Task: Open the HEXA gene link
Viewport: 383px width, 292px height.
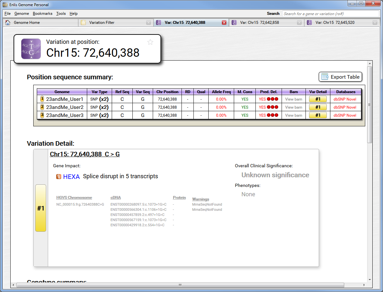Action: point(71,177)
